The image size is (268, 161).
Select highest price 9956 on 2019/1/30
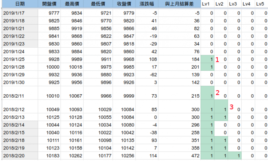click(72, 82)
